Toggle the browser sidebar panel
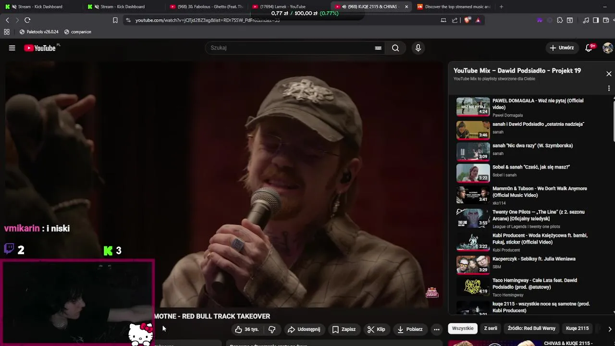The image size is (615, 346). pos(596,20)
